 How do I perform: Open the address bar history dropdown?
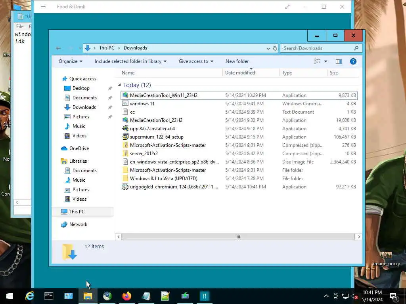pos(268,48)
